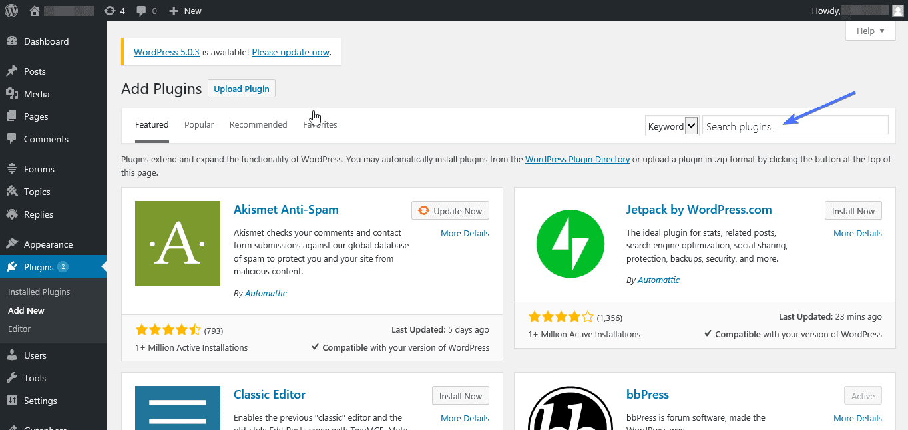Open the Classic Editor title link
The width and height of the screenshot is (908, 430).
[270, 395]
